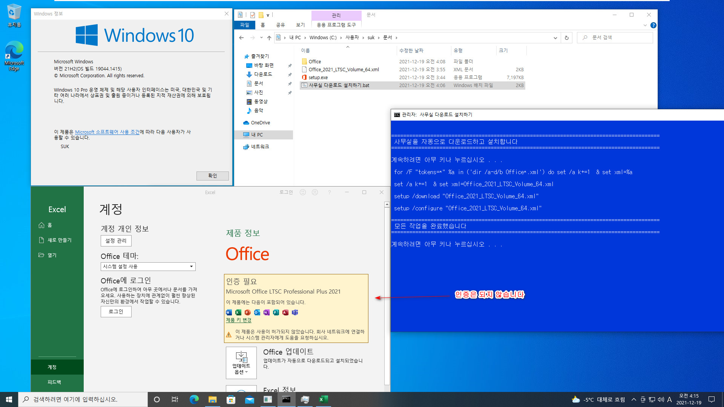Open 새로 만들기 in Excel sidebar
The height and width of the screenshot is (407, 724).
coord(57,240)
